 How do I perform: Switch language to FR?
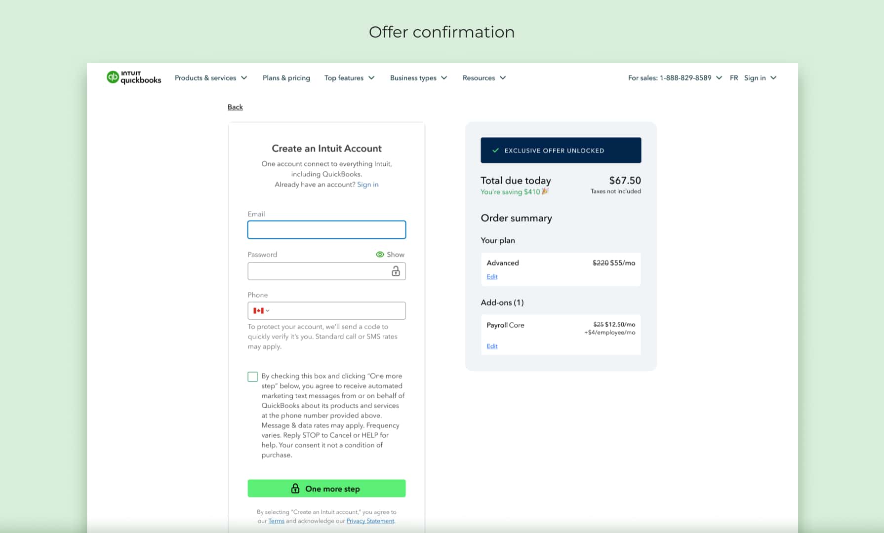[x=734, y=78]
